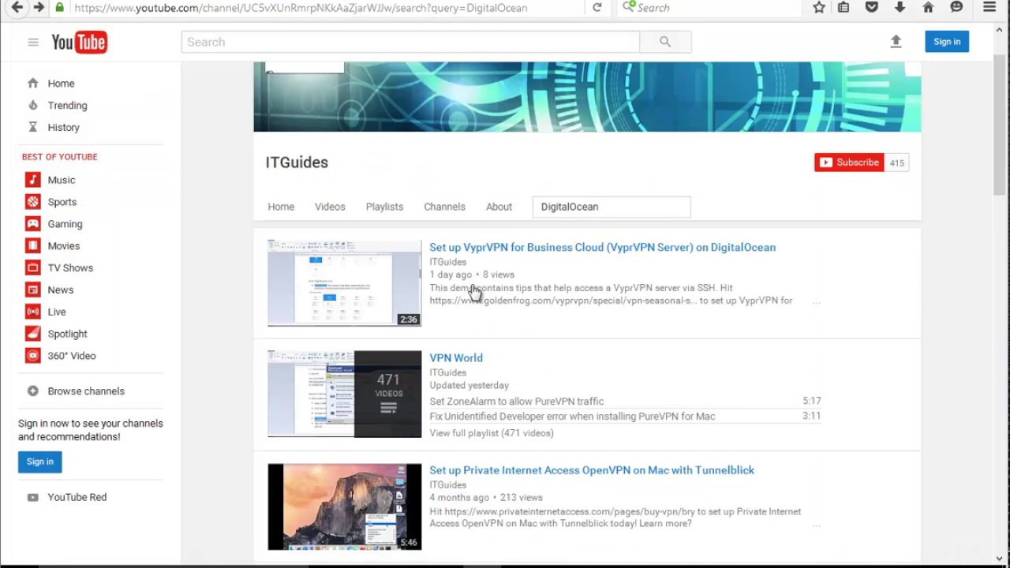Click the YouTube logo

point(79,42)
